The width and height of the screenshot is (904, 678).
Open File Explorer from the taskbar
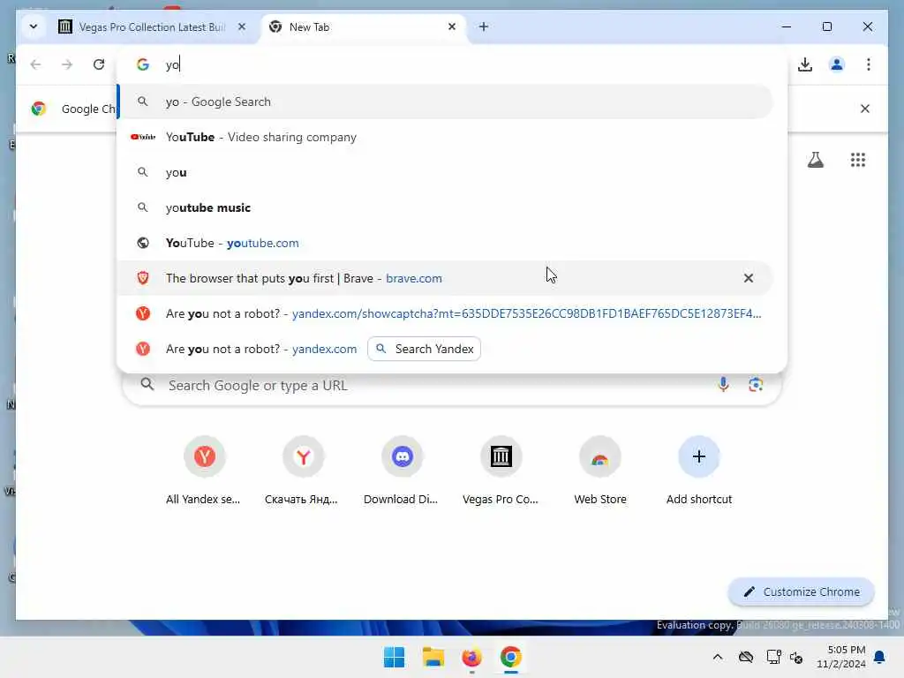[433, 657]
